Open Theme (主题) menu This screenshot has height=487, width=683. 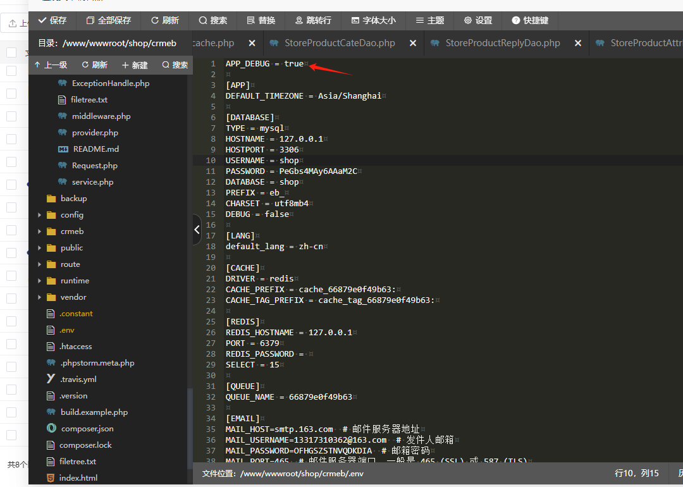point(430,20)
